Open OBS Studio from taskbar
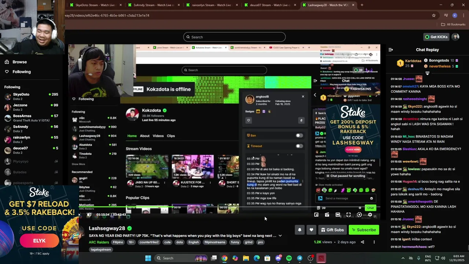 point(310,258)
